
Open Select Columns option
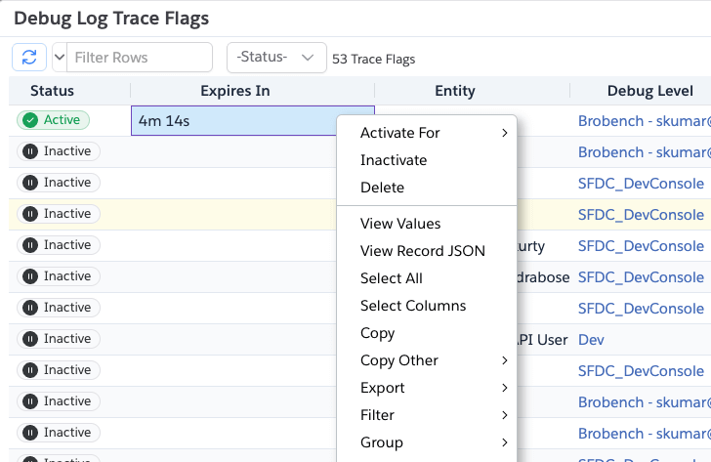click(x=413, y=306)
